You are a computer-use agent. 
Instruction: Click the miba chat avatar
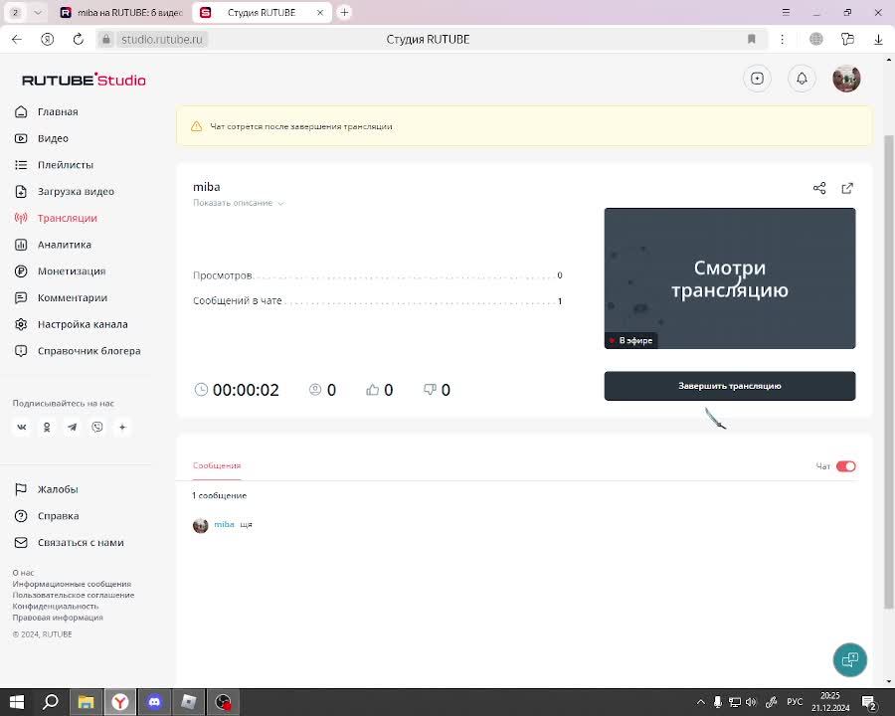pyautogui.click(x=200, y=525)
